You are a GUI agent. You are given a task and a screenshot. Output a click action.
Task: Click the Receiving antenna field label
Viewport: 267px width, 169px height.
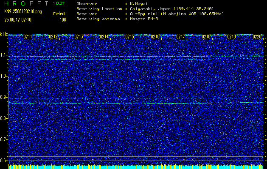pyautogui.click(x=98, y=19)
